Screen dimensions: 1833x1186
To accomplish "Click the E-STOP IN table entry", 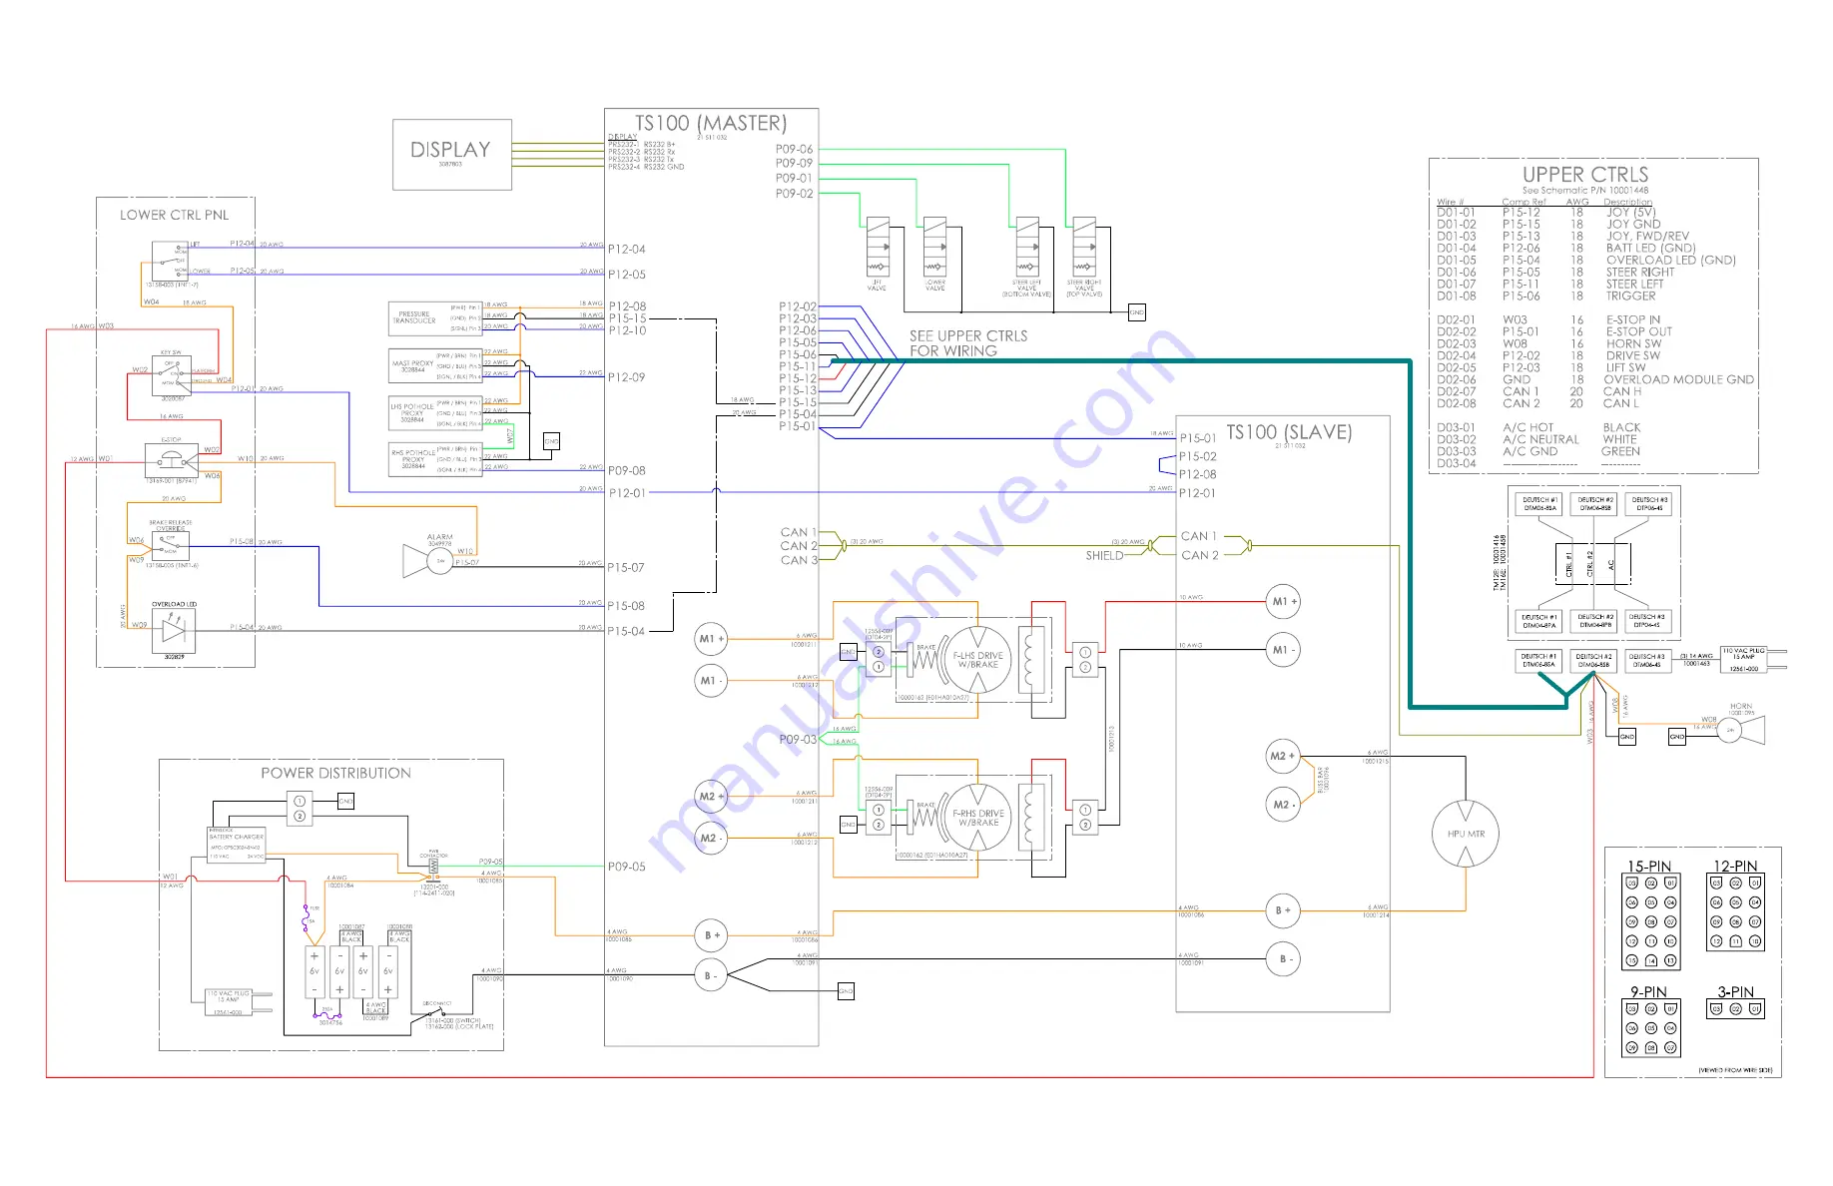I will coord(1633,320).
